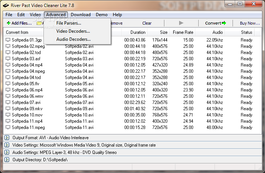Sort by Audio column header
Viewport: 265px width, 173px height.
(x=210, y=32)
